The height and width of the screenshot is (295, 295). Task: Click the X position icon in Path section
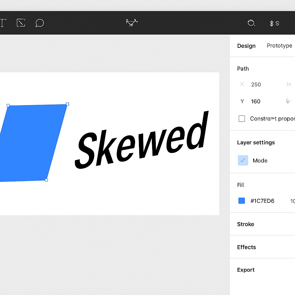[242, 84]
